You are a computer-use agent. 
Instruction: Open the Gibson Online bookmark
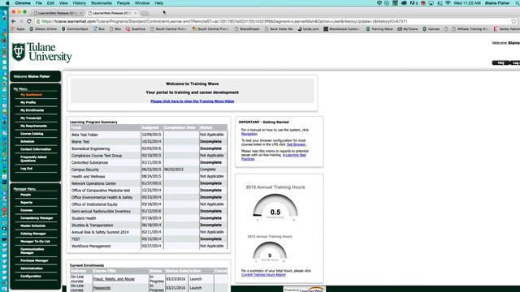(x=43, y=29)
